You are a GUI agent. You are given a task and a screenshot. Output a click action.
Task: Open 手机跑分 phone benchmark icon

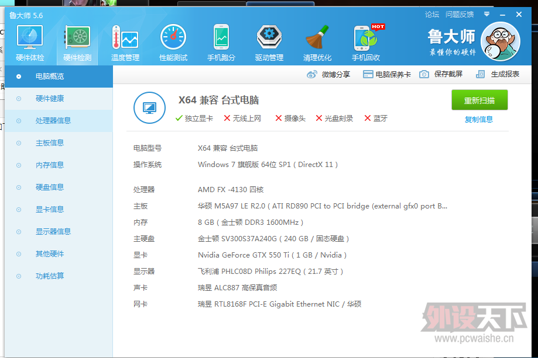(221, 37)
